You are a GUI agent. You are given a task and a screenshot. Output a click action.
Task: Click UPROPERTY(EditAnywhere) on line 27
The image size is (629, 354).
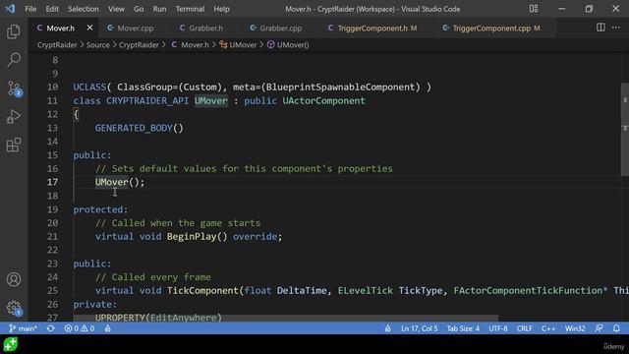158,318
